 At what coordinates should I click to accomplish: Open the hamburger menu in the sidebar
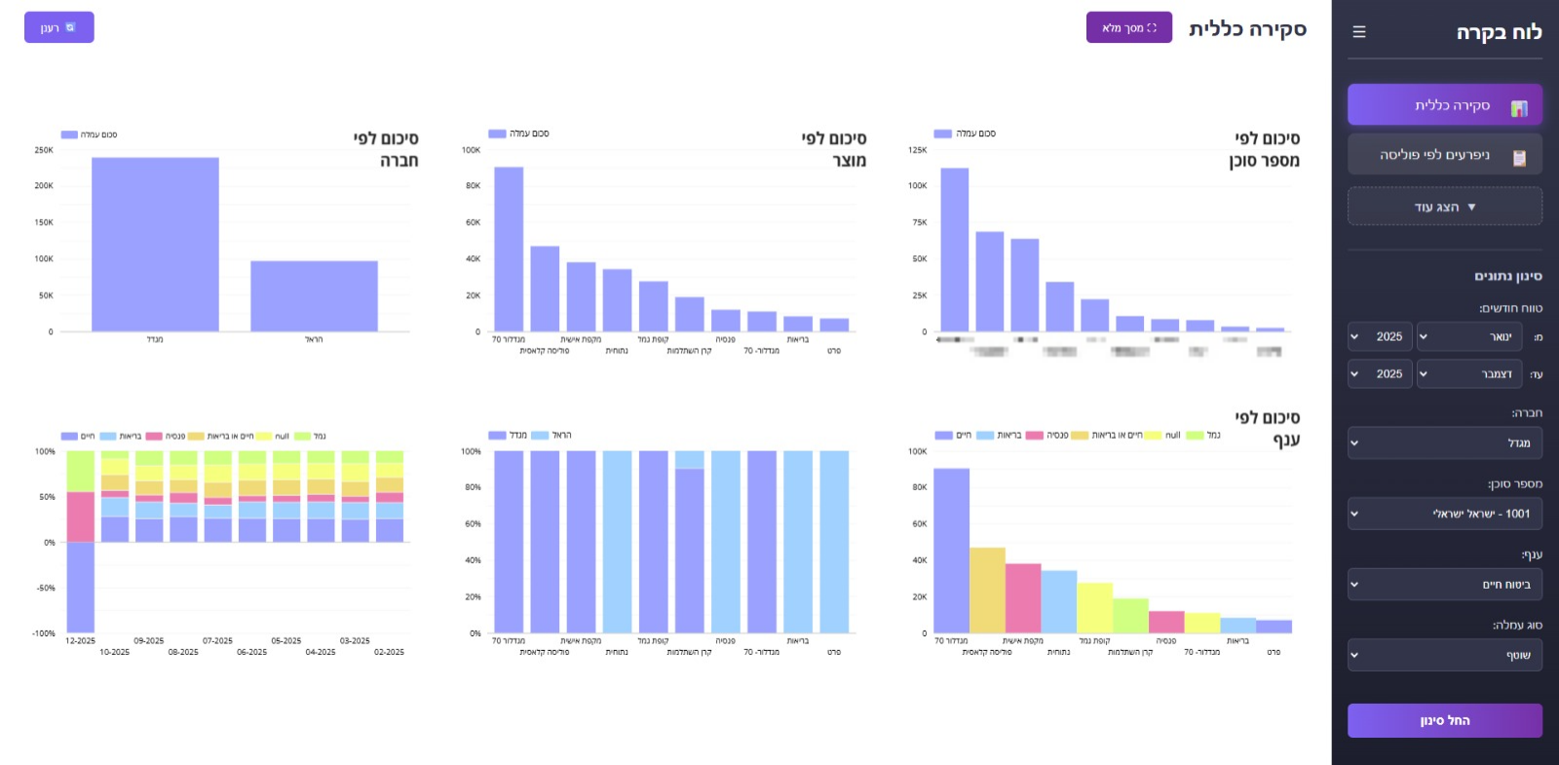point(1359,32)
